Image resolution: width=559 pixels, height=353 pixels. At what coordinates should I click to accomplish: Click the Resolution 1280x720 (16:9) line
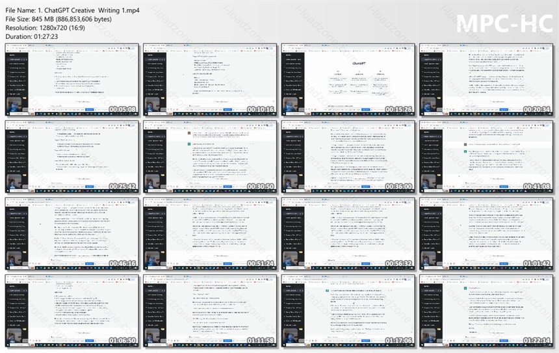point(45,28)
